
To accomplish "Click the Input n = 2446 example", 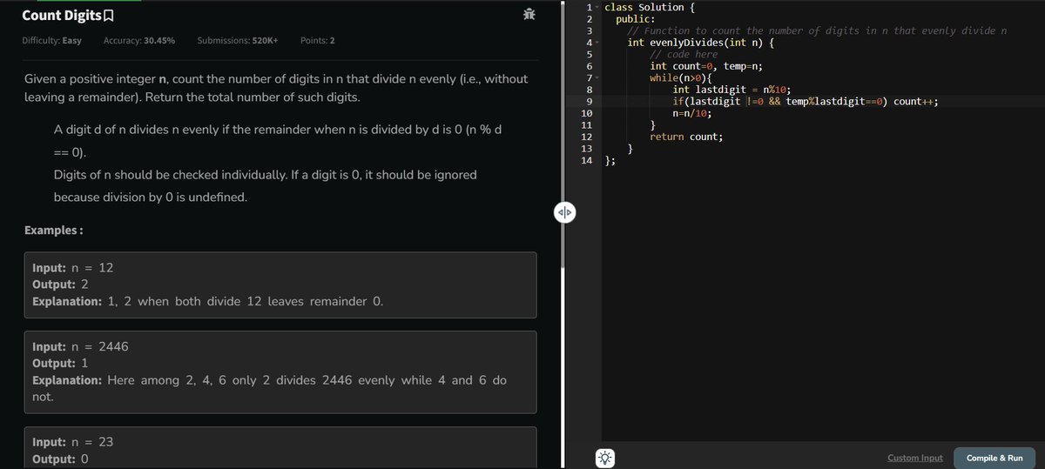I will (80, 346).
